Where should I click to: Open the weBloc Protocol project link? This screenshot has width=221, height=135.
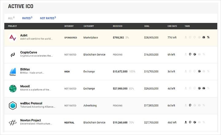31,103
